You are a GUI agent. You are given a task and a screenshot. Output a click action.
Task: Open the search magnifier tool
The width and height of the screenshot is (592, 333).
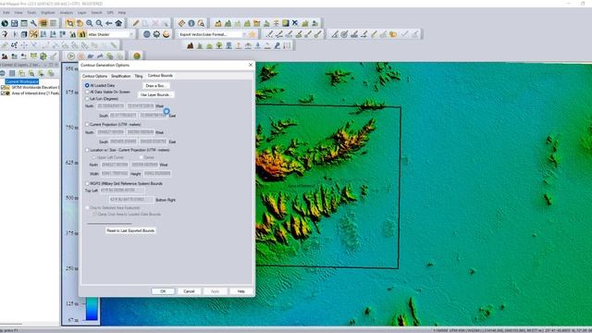pyautogui.click(x=201, y=23)
